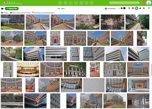The height and width of the screenshot is (109, 152).
Task: Open the folder panel icon beside Upload Files
Action: [x=2, y=9]
